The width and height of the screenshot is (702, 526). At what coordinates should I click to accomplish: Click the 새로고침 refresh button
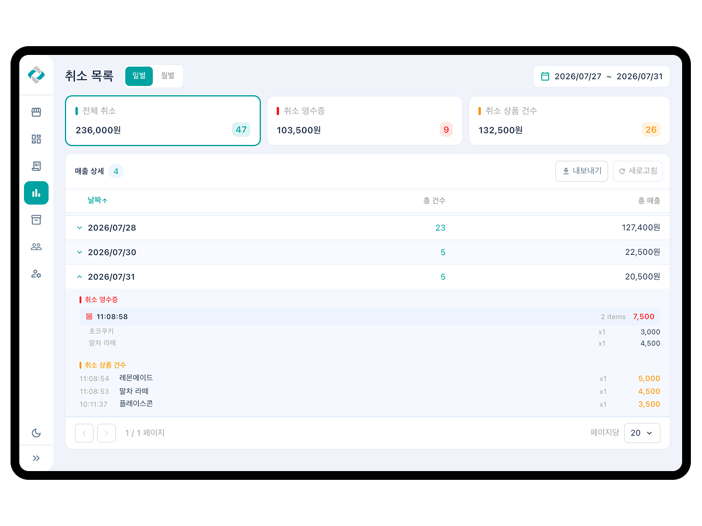click(x=638, y=171)
